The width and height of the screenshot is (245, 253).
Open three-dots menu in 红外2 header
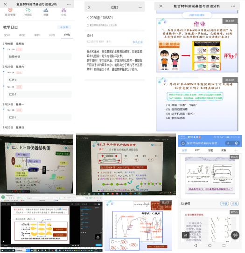click(140, 7)
